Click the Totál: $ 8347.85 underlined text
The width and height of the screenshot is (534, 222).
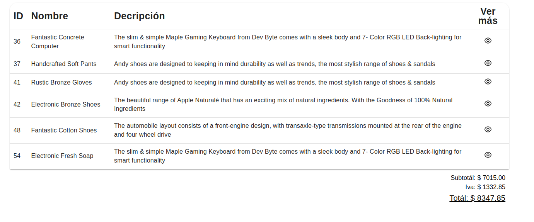[477, 198]
